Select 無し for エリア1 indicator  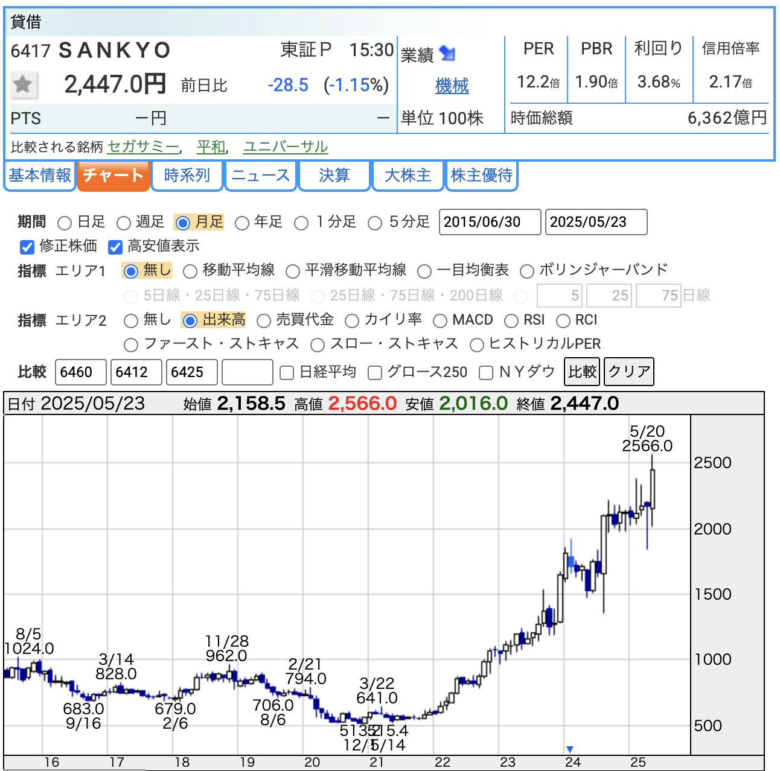point(130,271)
